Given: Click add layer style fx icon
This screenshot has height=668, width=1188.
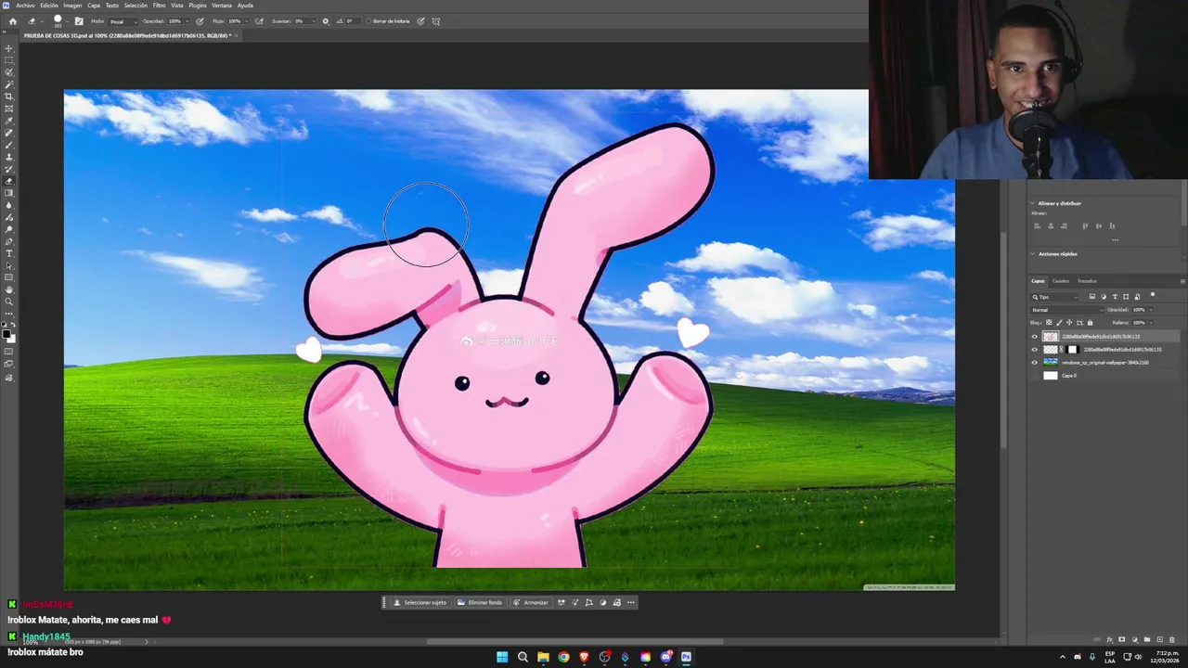Looking at the screenshot, I should pyautogui.click(x=1111, y=639).
